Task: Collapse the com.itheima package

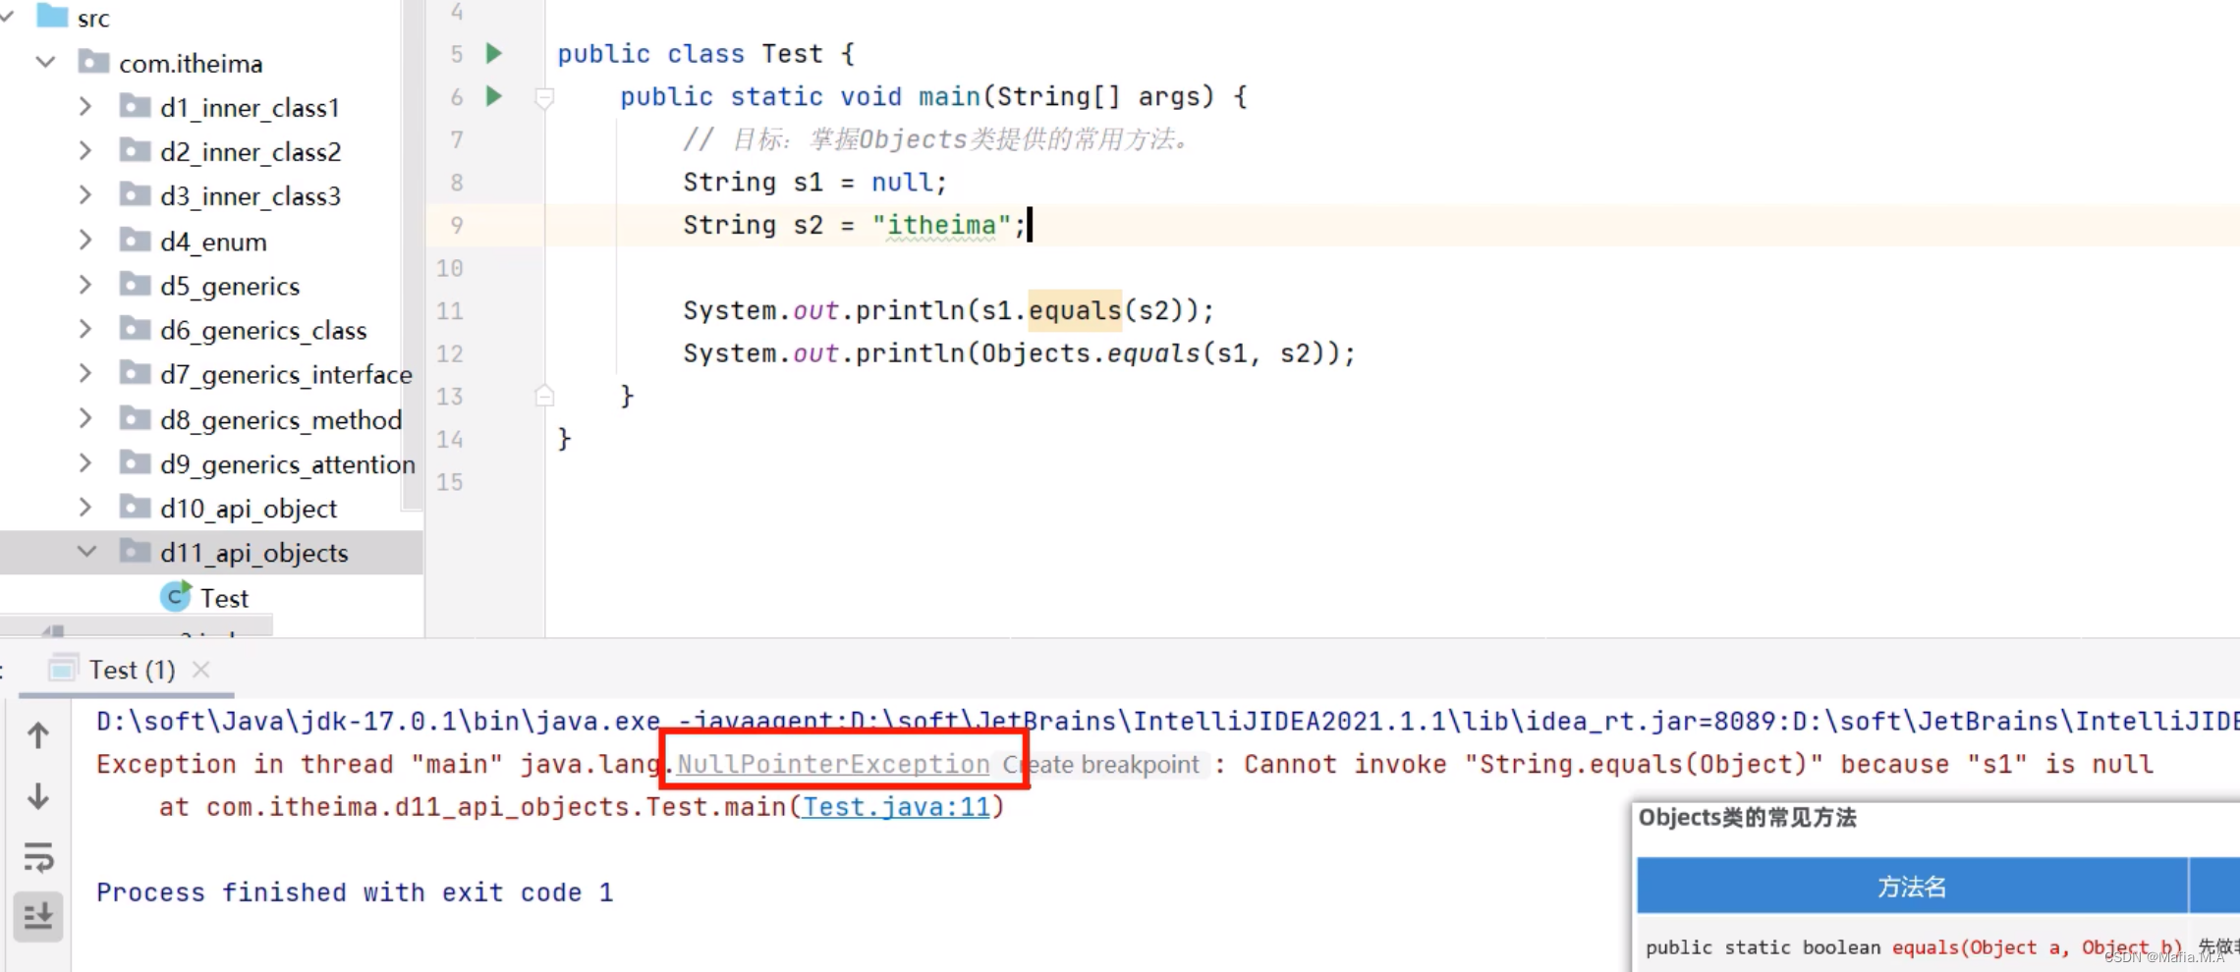Action: (45, 63)
